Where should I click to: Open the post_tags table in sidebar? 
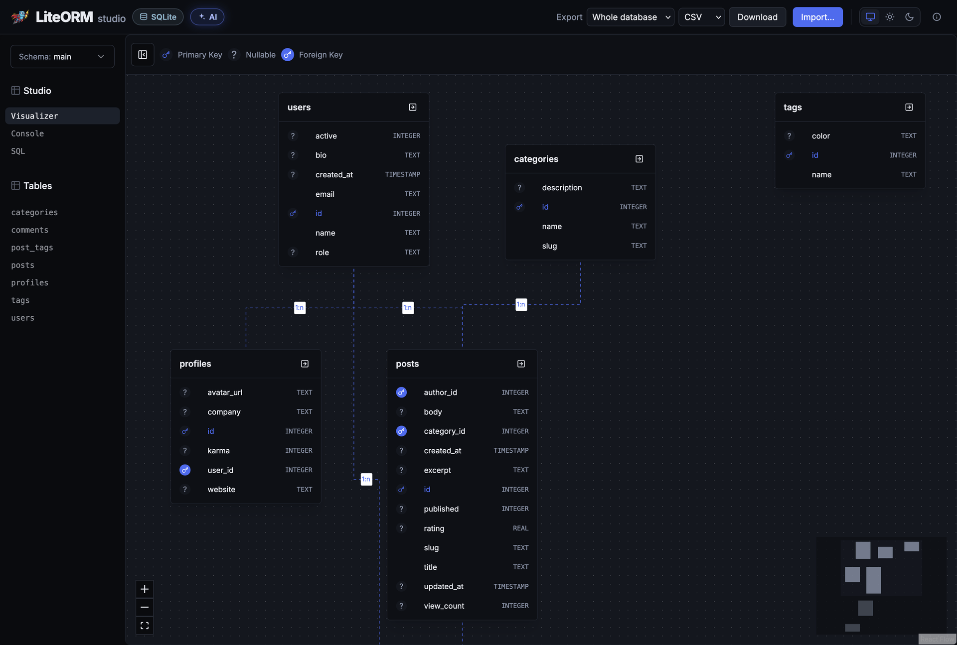click(x=32, y=248)
